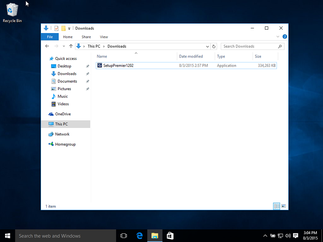Image resolution: width=323 pixels, height=242 pixels.
Task: Select This PC in the navigation pane
Action: point(66,124)
